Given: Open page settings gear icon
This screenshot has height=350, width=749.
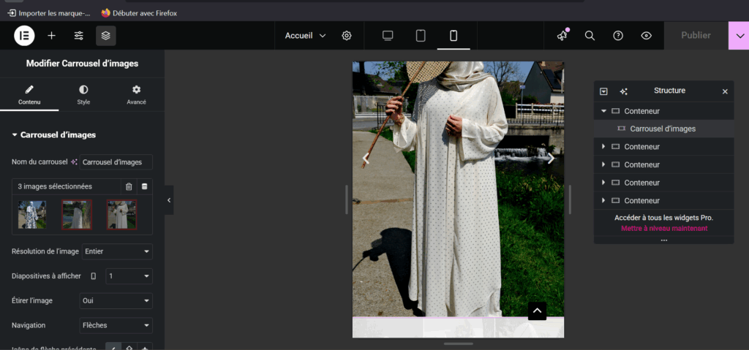Looking at the screenshot, I should click(x=347, y=35).
